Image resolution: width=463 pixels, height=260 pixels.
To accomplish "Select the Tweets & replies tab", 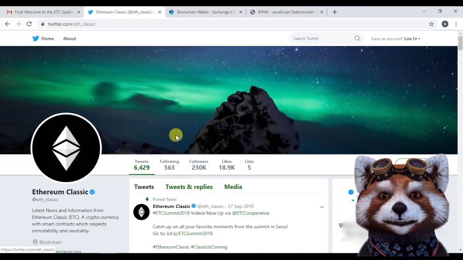I will [x=189, y=187].
